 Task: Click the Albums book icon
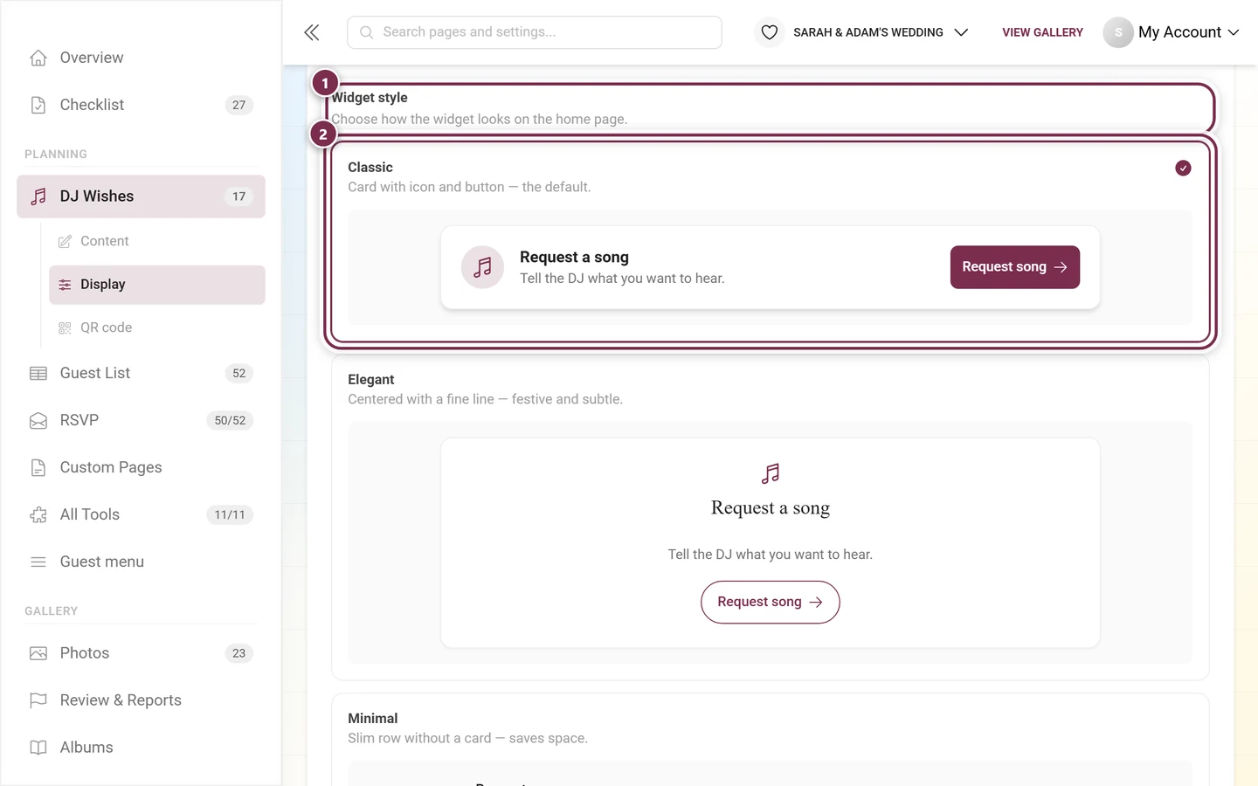pyautogui.click(x=38, y=748)
